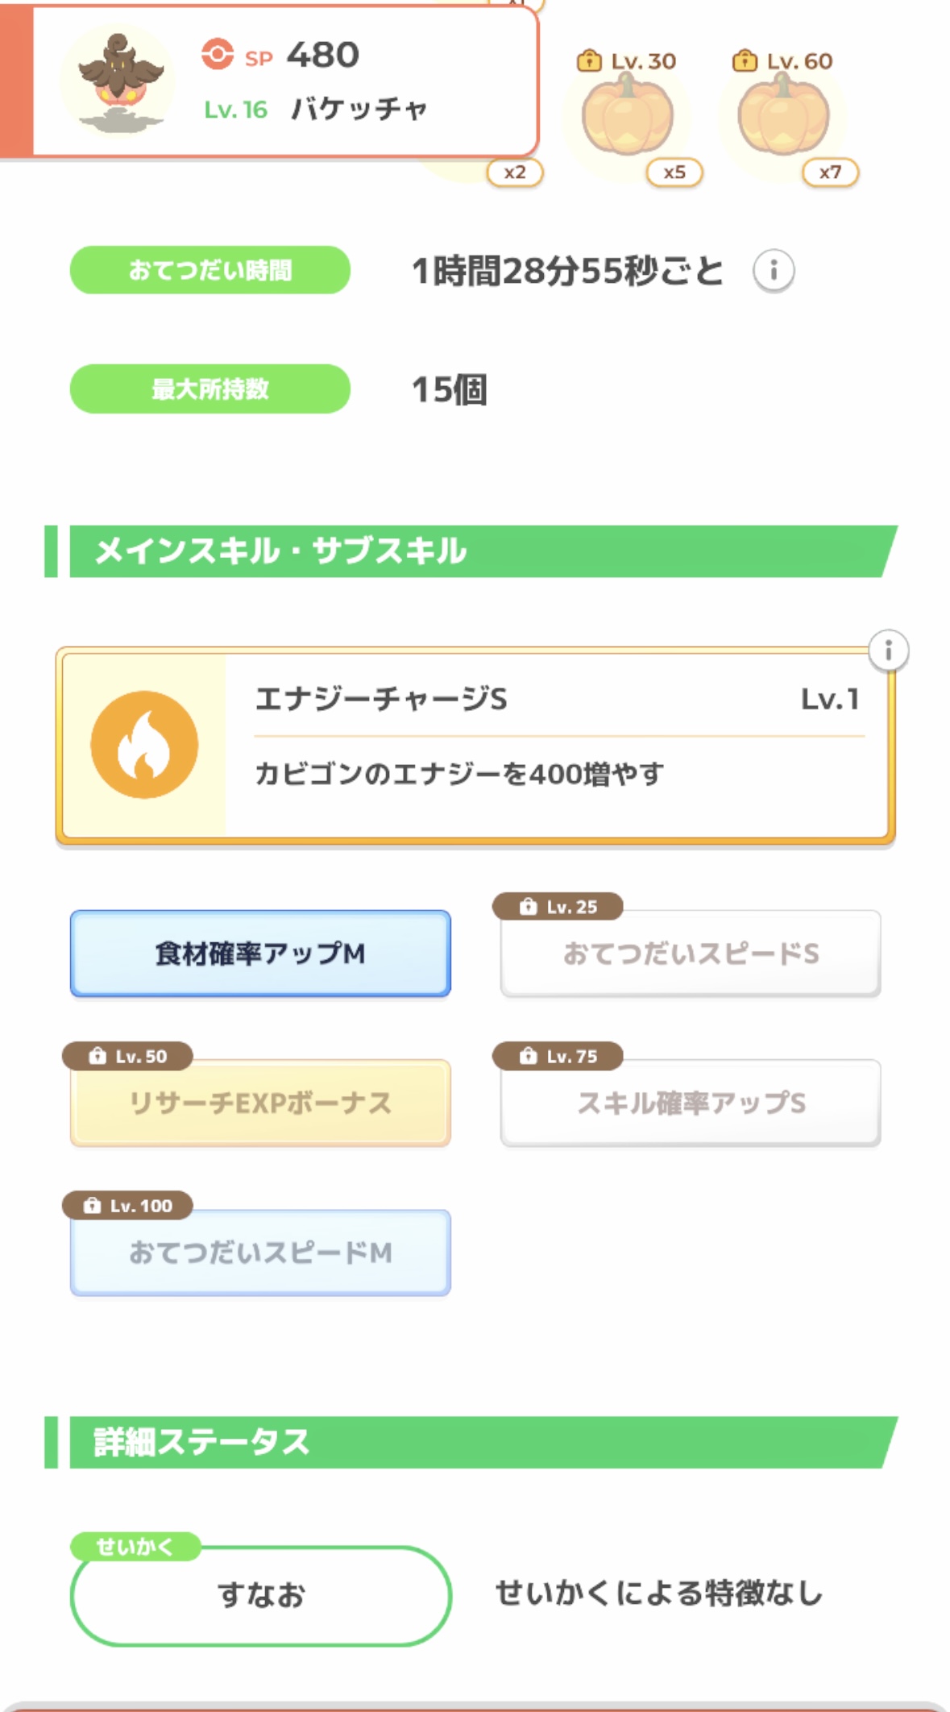The image size is (950, 1712).
Task: Tap the すなお nature box
Action: click(x=260, y=1596)
